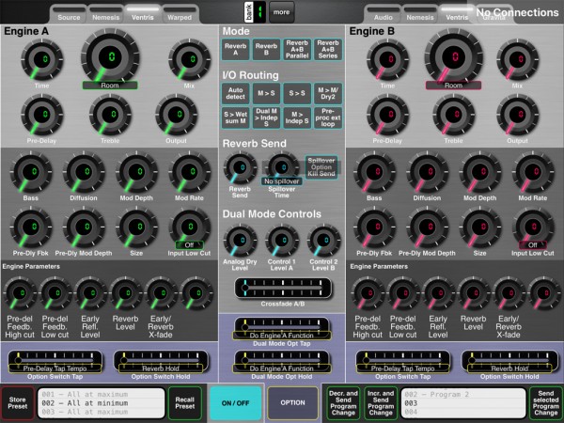
Task: Select the Engine B Time knob
Action: [387, 60]
